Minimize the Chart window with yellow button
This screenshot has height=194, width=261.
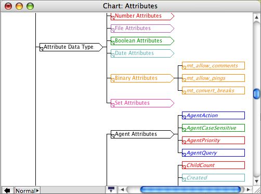[x=19, y=6]
